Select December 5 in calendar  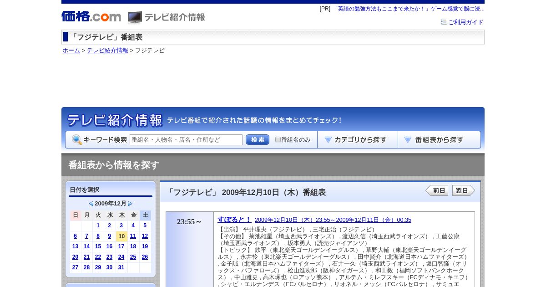[x=145, y=225]
